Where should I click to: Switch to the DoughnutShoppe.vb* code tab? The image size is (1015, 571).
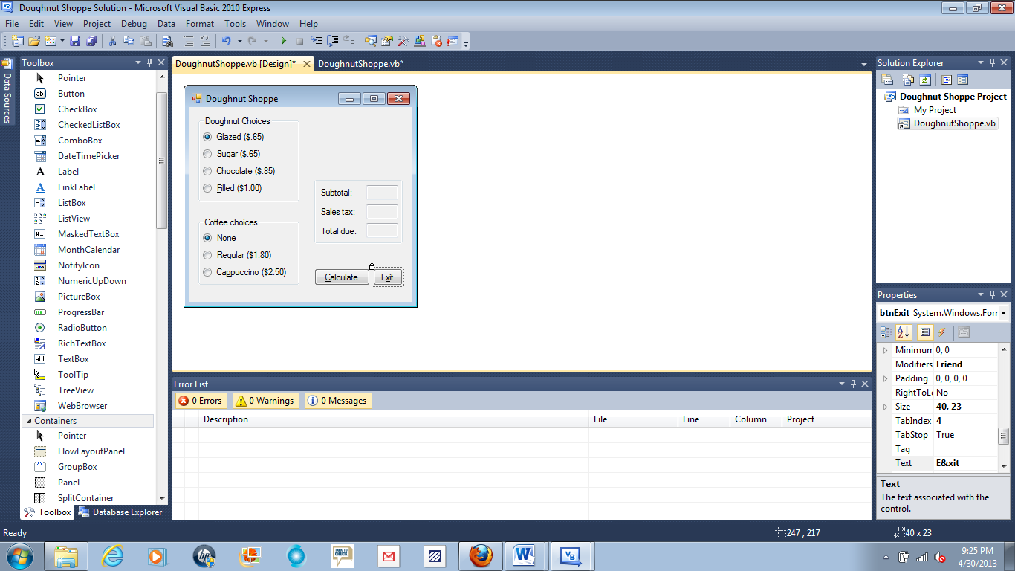pos(360,64)
